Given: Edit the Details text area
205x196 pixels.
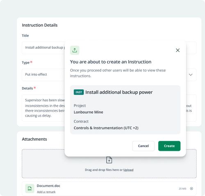Looking at the screenshot, I should click(109, 108).
